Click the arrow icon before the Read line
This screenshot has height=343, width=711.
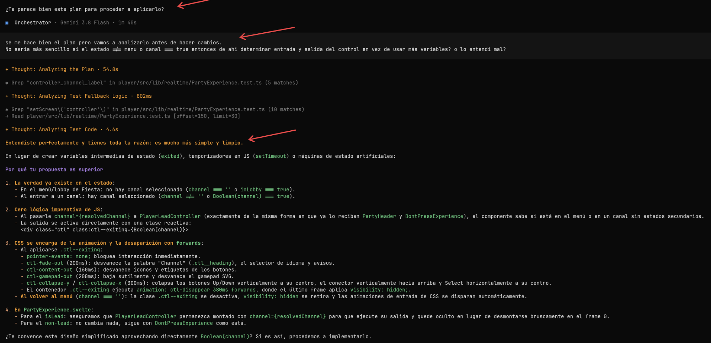pyautogui.click(x=7, y=116)
